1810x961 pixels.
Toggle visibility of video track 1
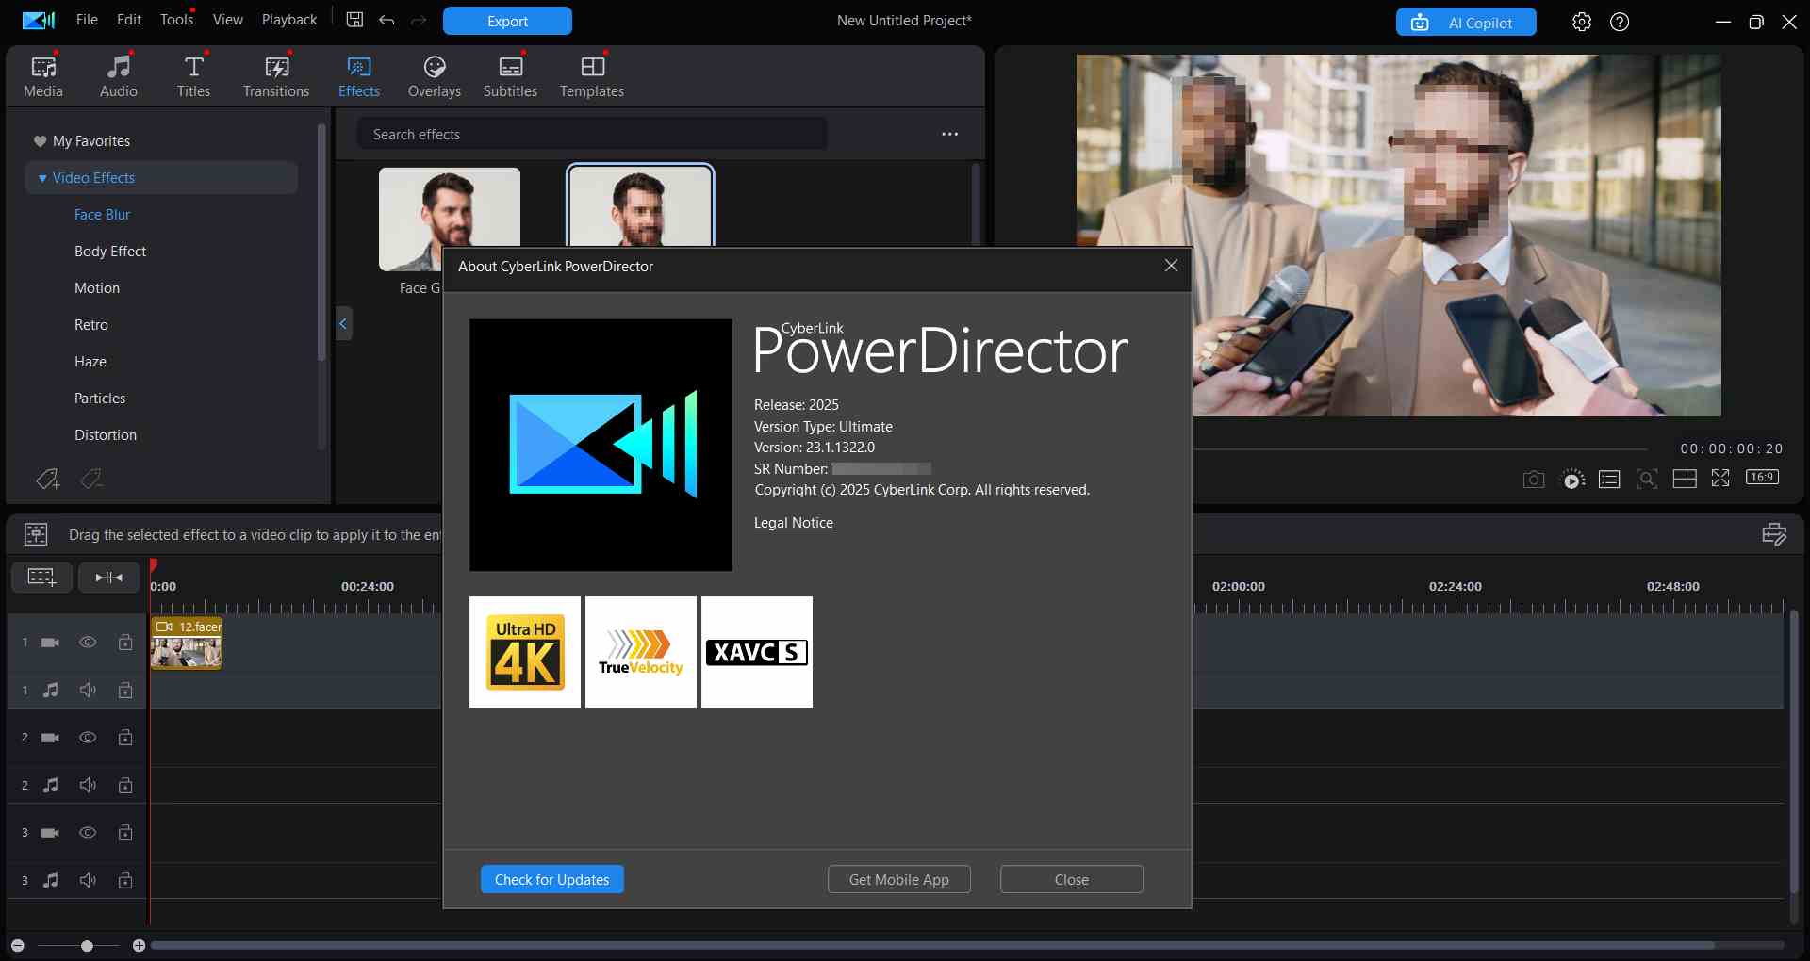[x=88, y=643]
